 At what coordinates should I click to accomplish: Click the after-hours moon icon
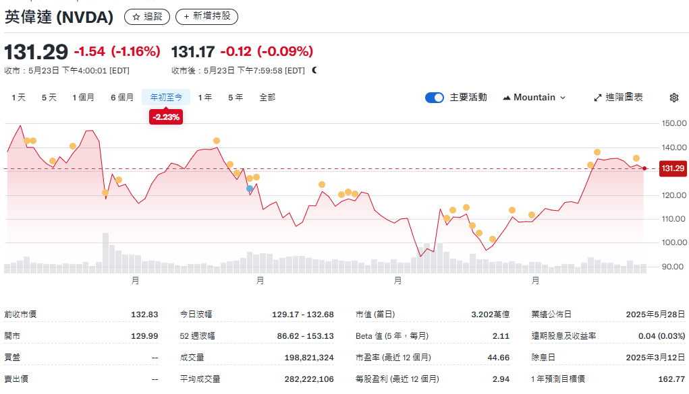[314, 70]
